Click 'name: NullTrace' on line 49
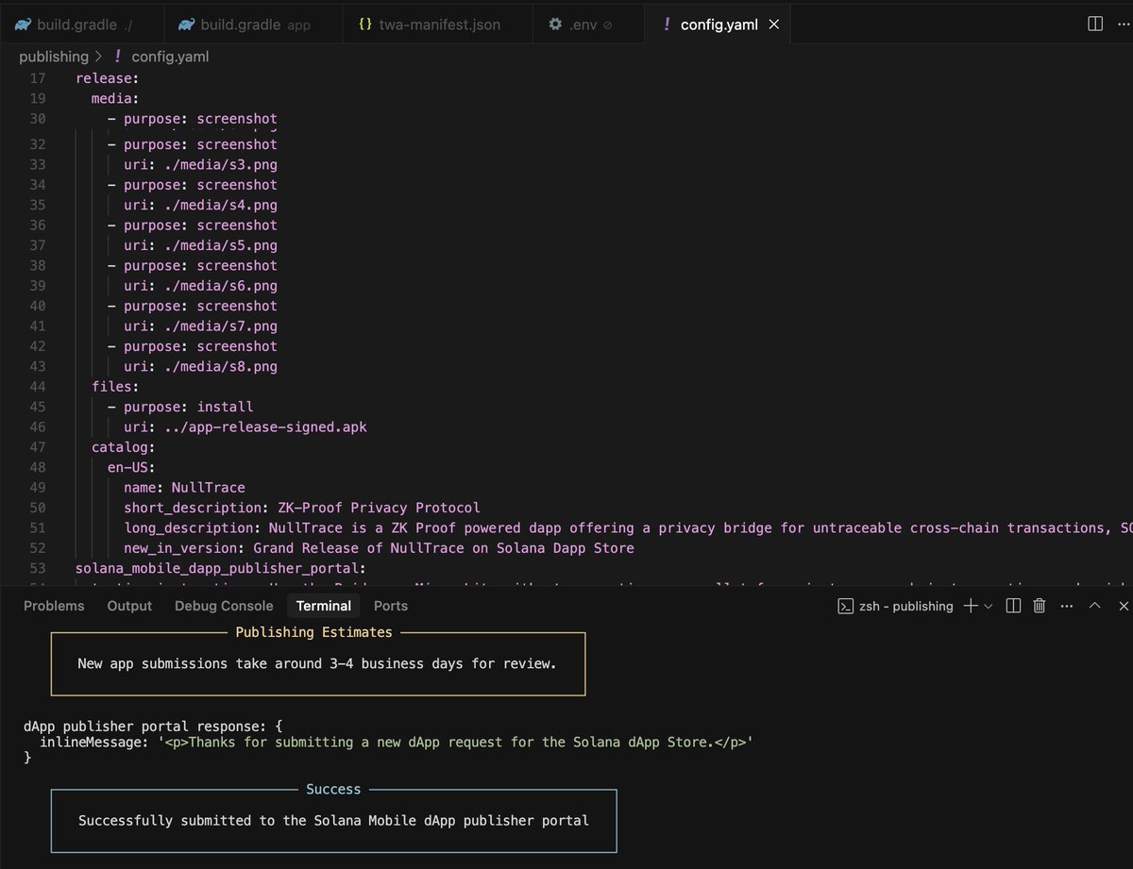The image size is (1133, 869). [x=184, y=488]
